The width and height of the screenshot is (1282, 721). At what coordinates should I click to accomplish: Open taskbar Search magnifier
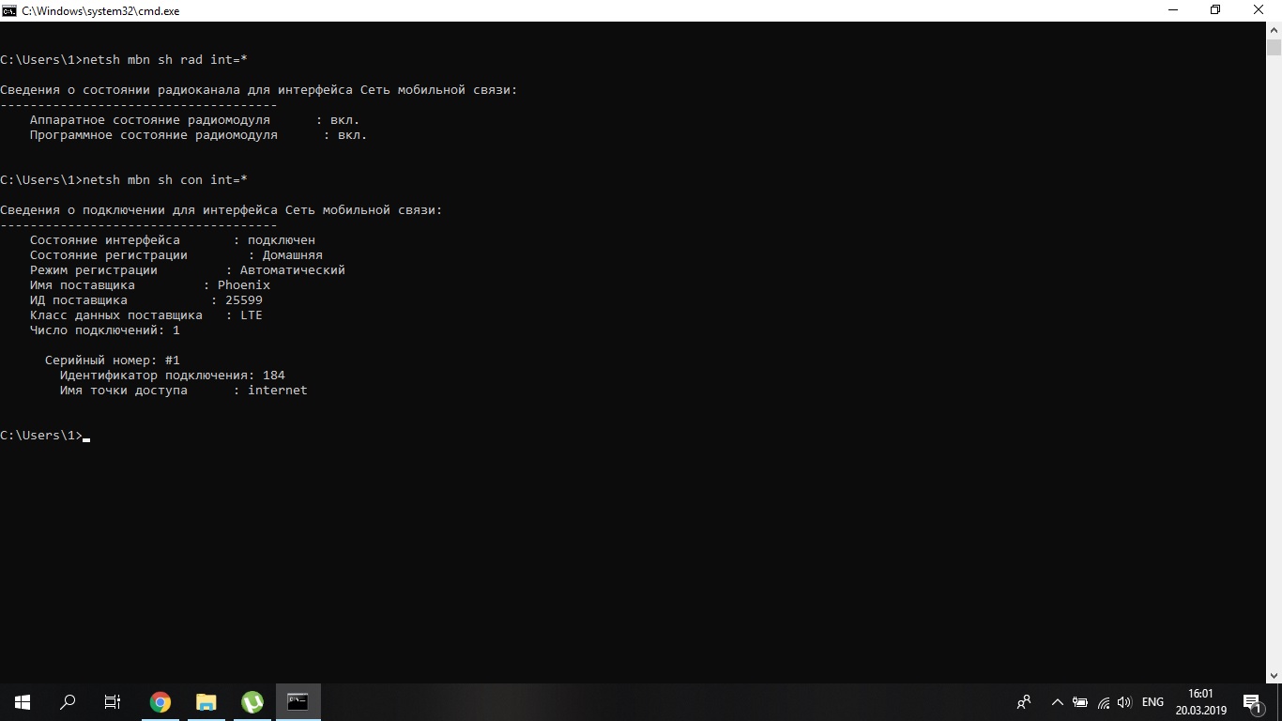(x=68, y=702)
